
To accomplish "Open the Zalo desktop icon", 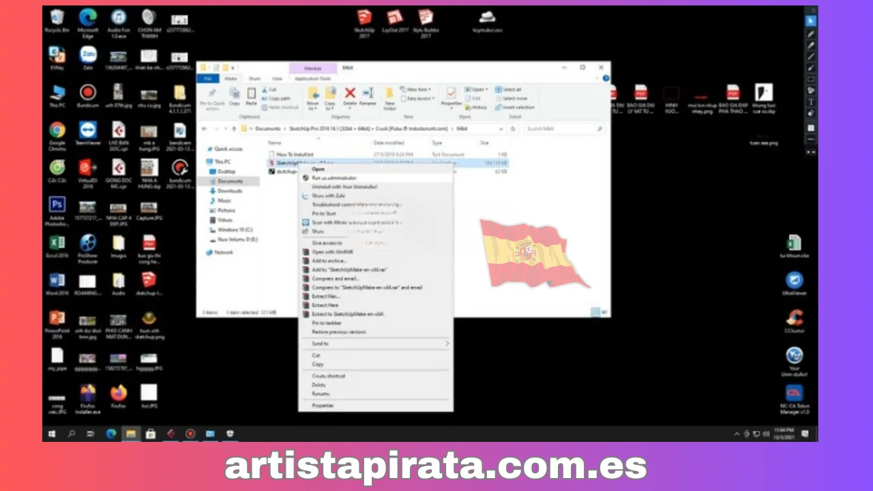I will (87, 57).
